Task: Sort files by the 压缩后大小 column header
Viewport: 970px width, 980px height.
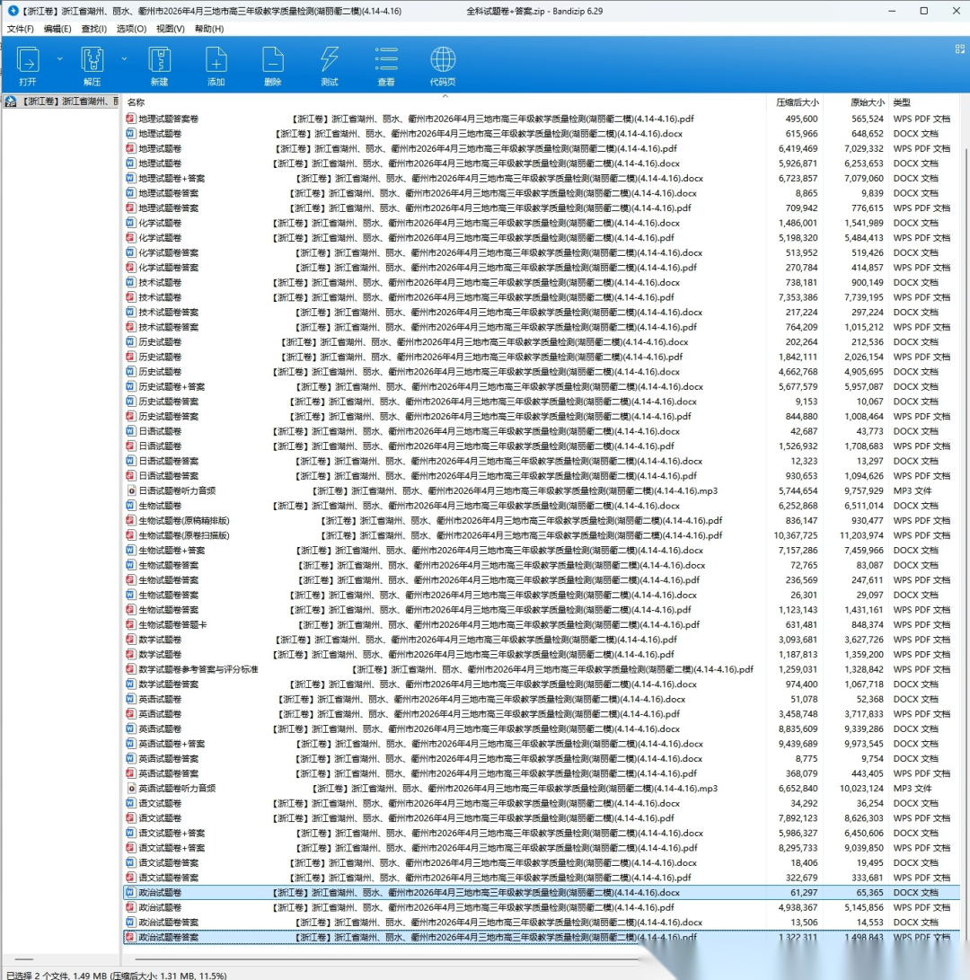Action: 797,102
